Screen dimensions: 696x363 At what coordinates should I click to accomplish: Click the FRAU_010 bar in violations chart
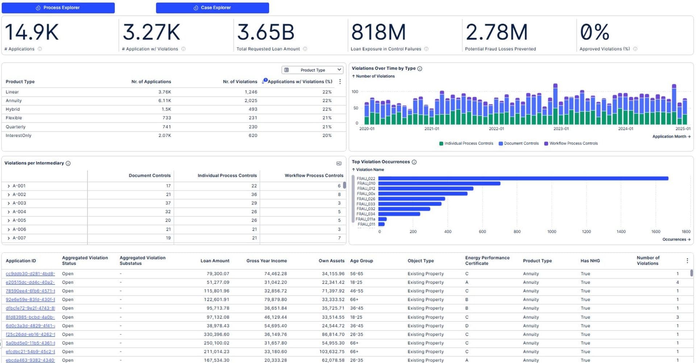tap(439, 183)
